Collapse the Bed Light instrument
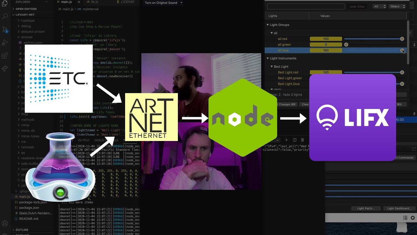Screen dimensions: 417x235 272,67
